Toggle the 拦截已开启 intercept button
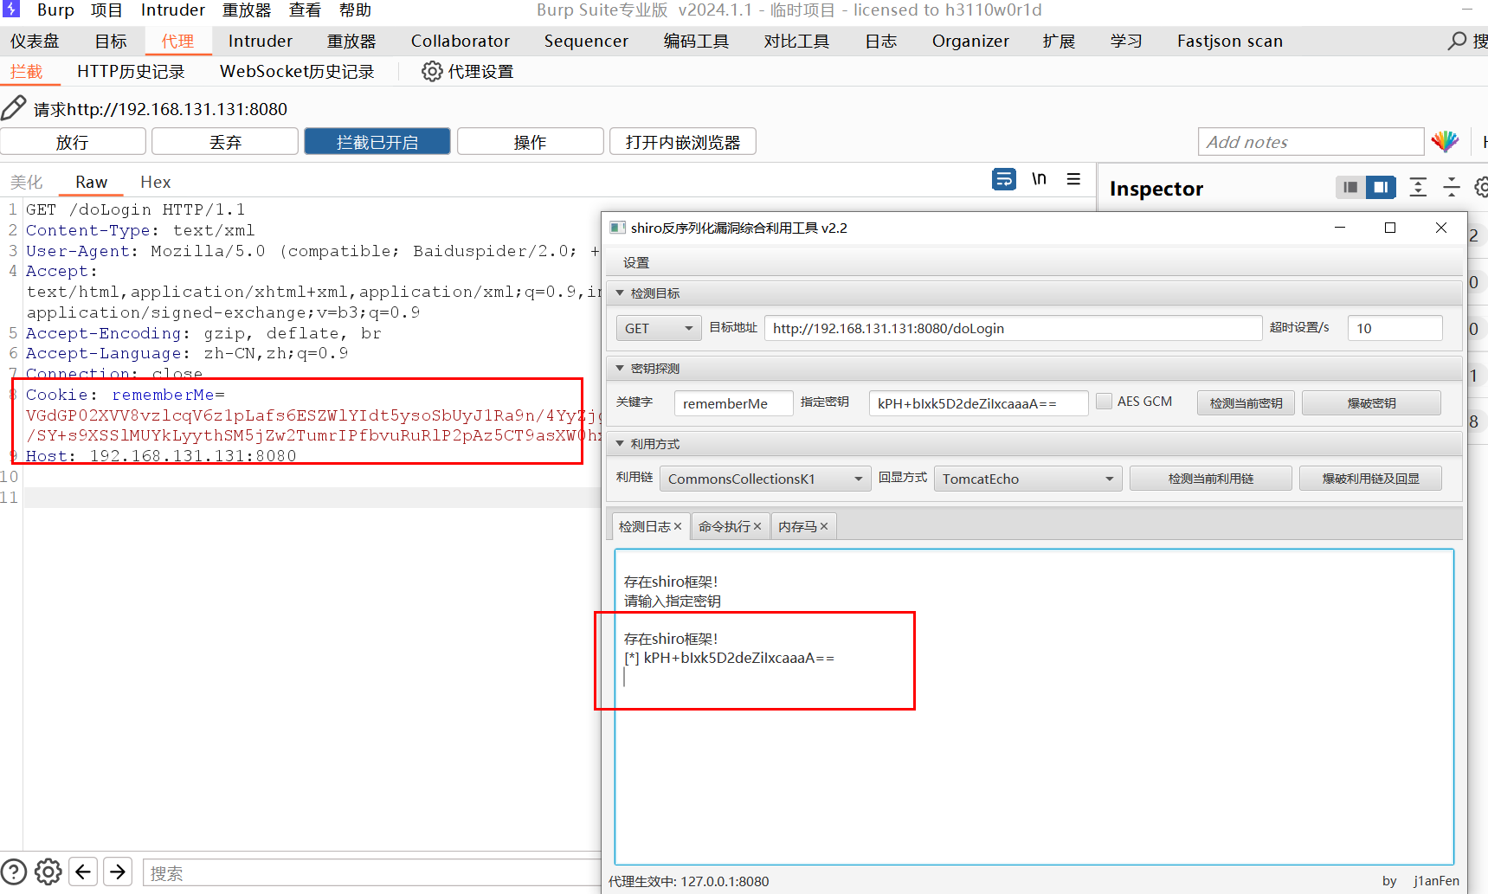1488x894 pixels. coord(377,141)
